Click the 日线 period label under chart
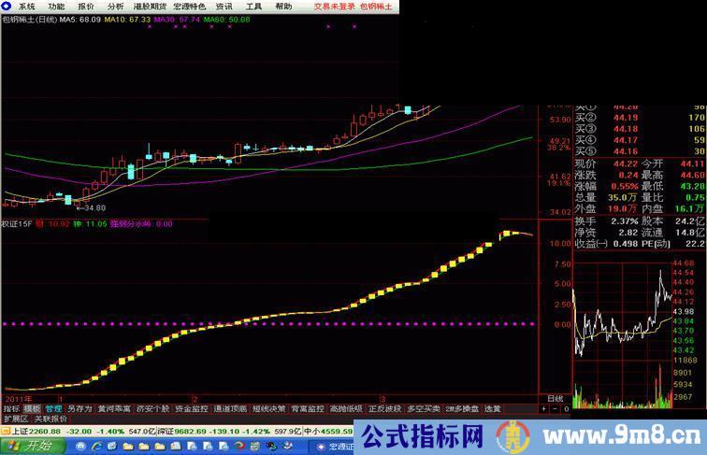Screen dimensions: 707x455 (x=554, y=399)
